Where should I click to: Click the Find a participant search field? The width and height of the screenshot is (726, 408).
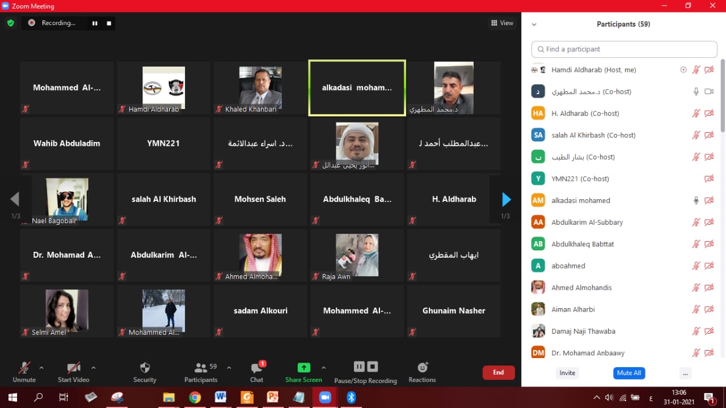click(x=624, y=49)
